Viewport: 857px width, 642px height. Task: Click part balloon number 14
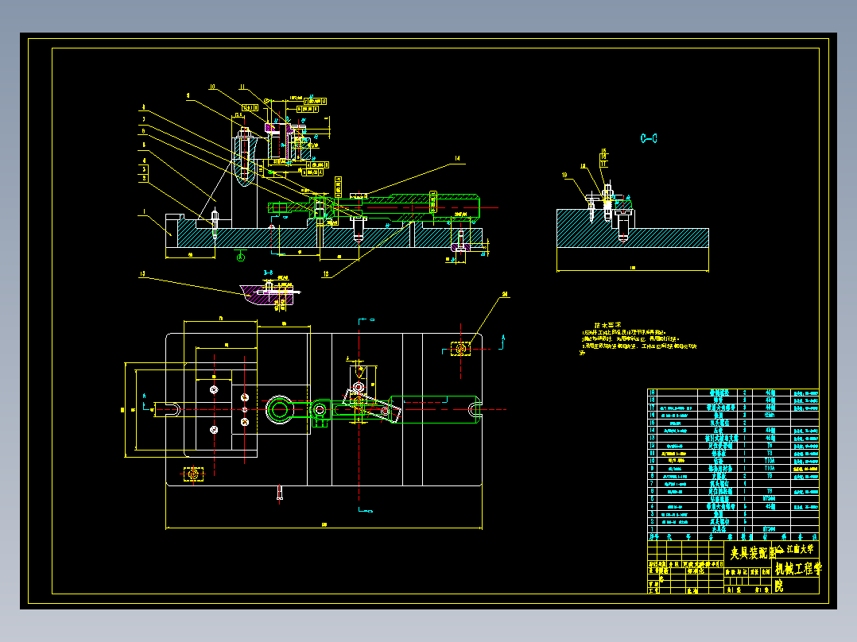coord(457,158)
